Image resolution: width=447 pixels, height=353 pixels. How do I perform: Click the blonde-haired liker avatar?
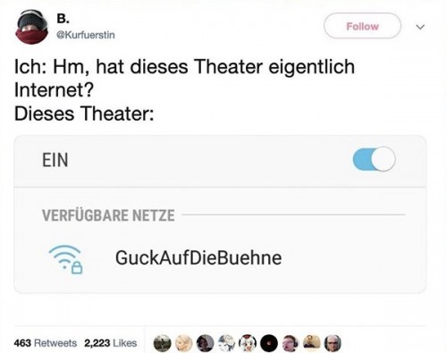click(183, 343)
